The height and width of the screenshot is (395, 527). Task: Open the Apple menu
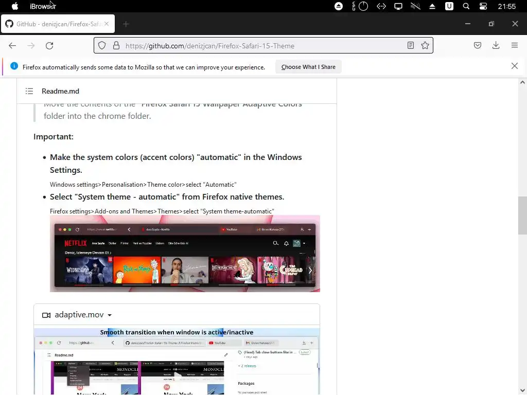[15, 6]
